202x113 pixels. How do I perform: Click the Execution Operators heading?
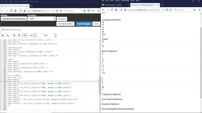110,104
